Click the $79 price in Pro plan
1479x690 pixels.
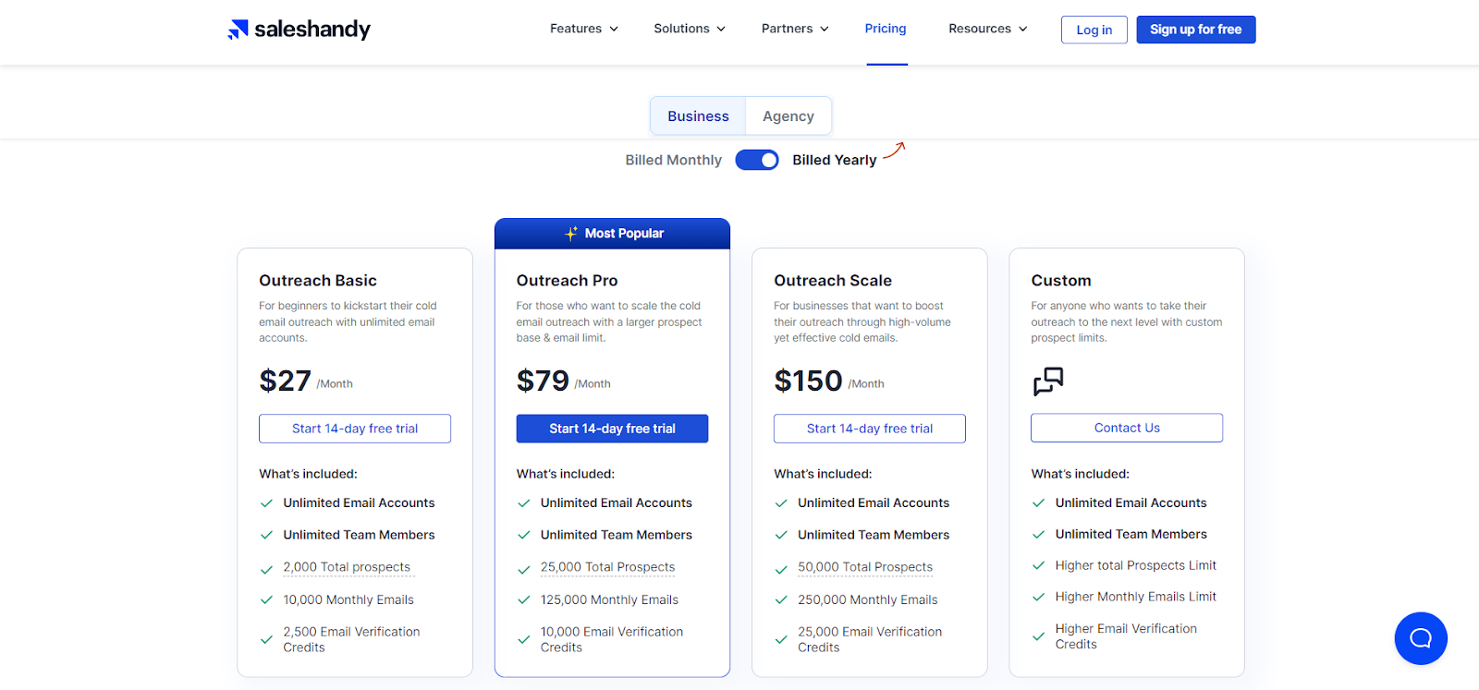tap(543, 381)
